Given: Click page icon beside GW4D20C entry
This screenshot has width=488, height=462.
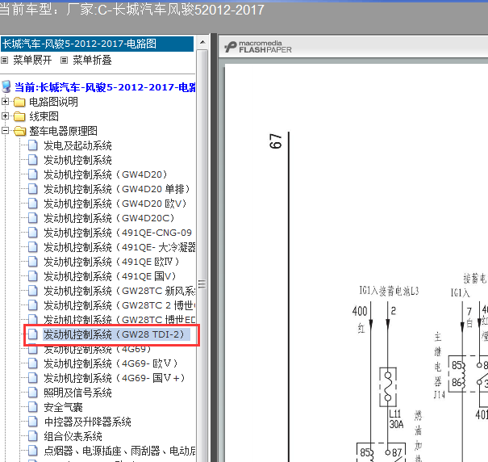Looking at the screenshot, I should 33,218.
